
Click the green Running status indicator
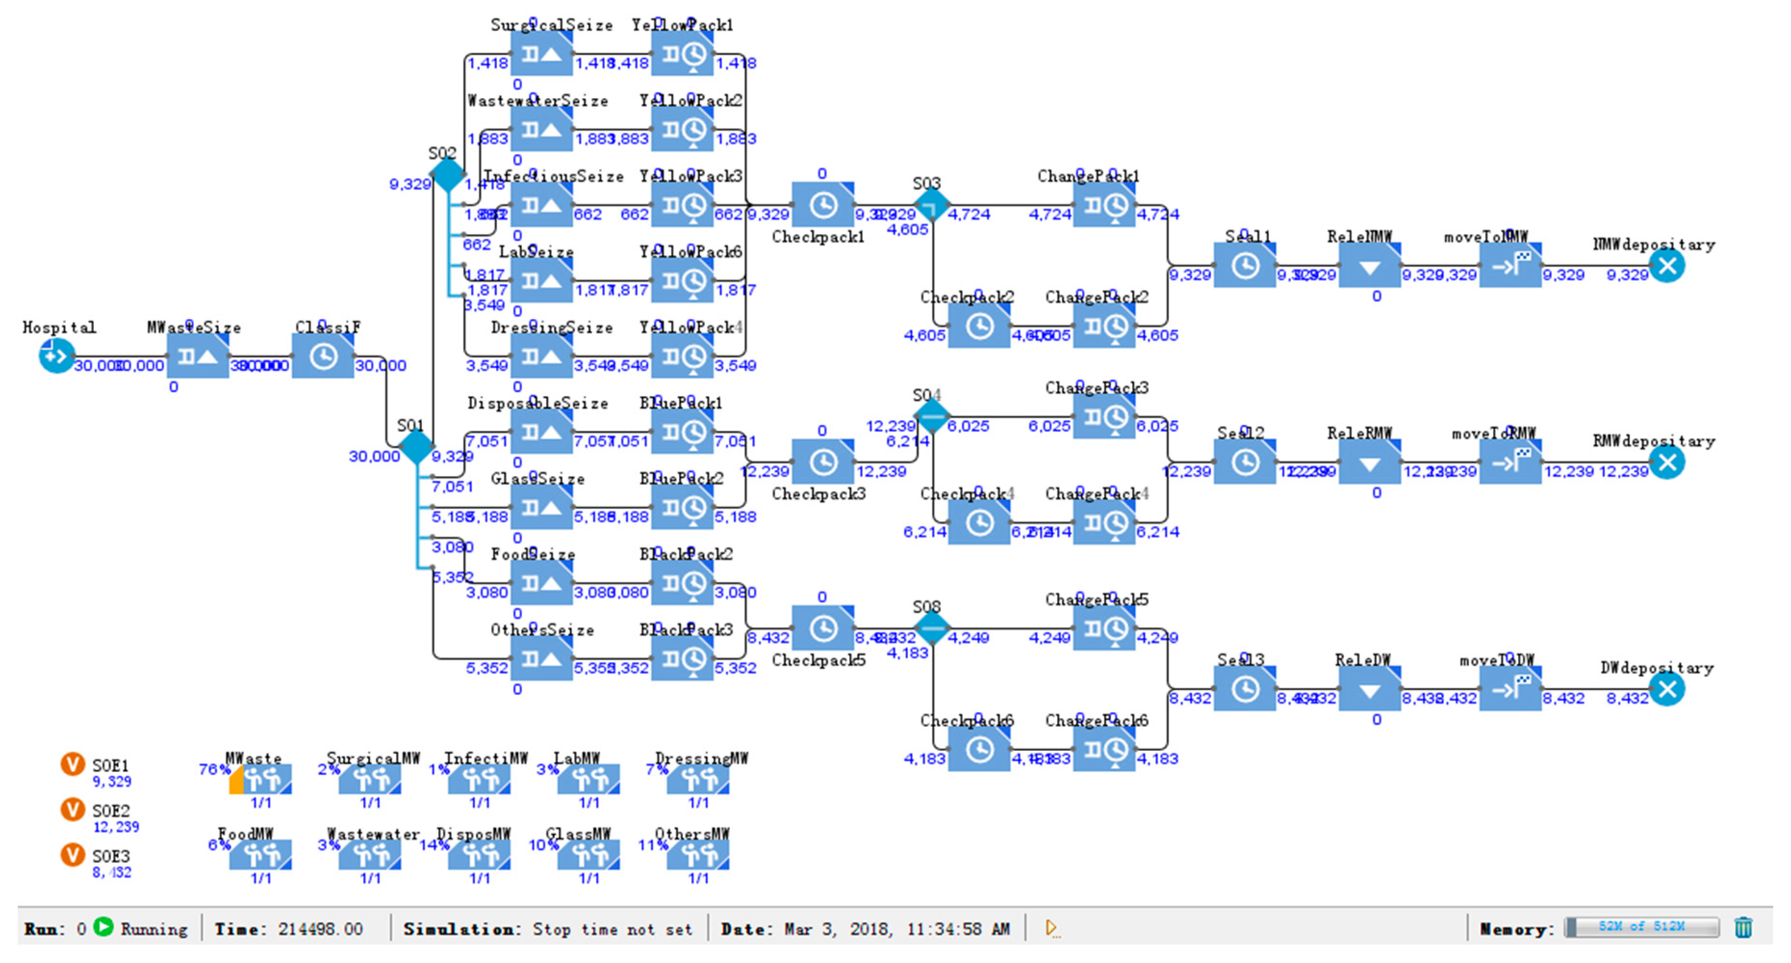coord(103,927)
